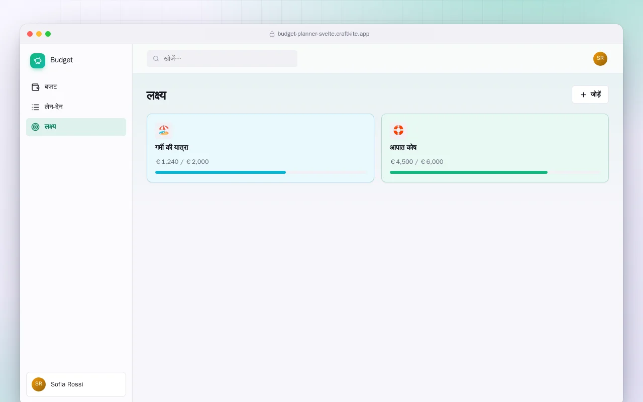643x402 pixels.
Task: Click the € 1,240 / € 2,000 amount
Action: (182, 162)
